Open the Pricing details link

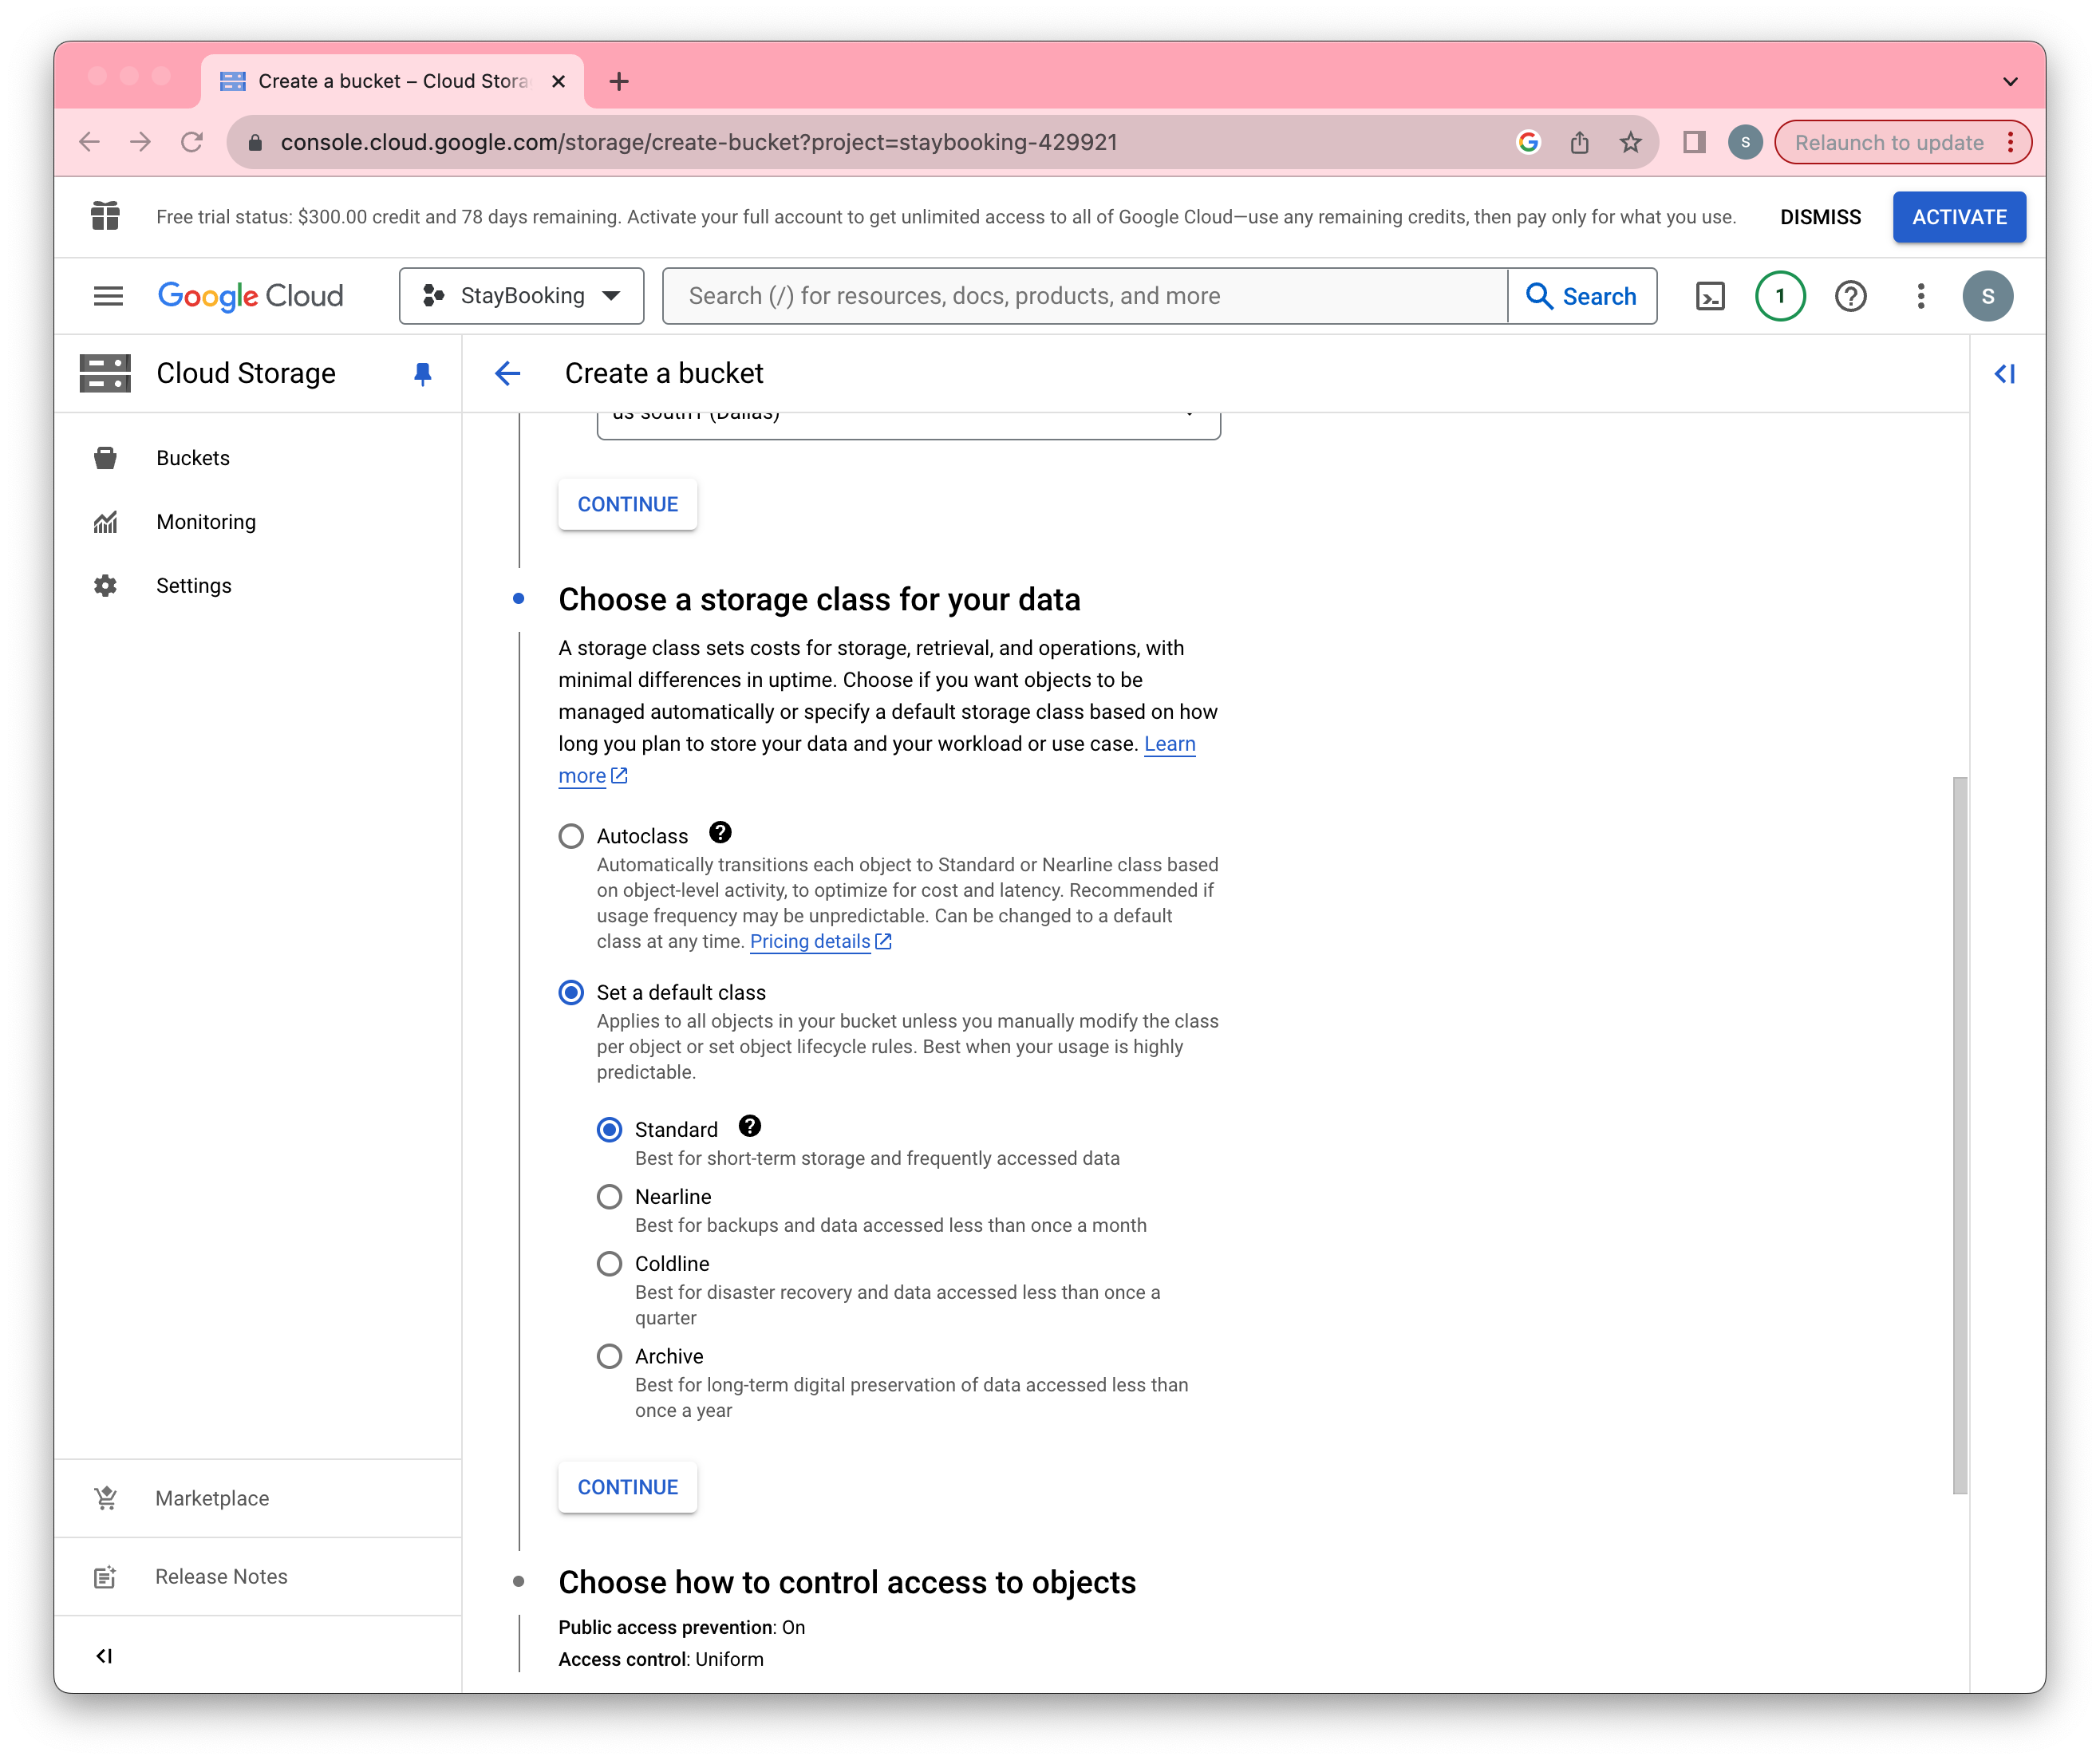click(x=811, y=941)
